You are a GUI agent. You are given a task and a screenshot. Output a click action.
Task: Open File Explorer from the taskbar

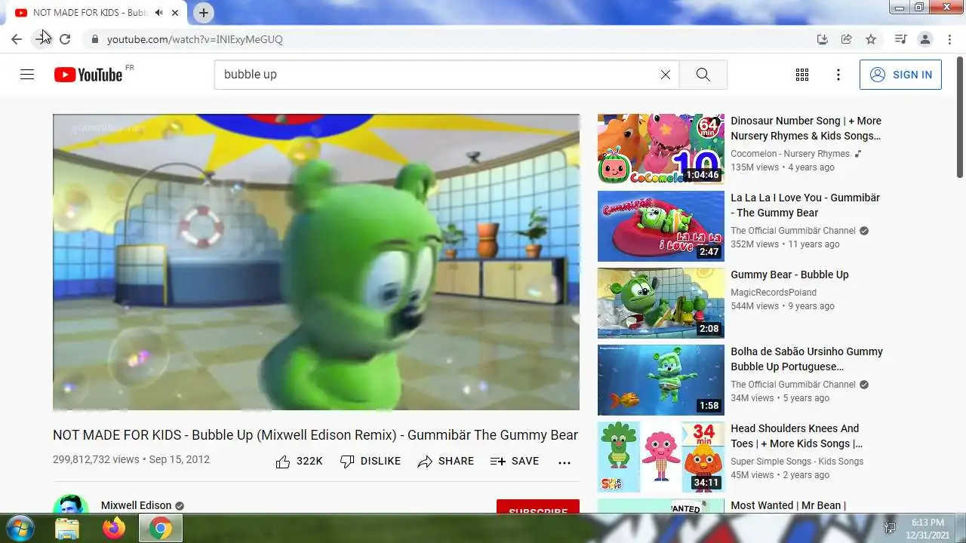(x=67, y=529)
